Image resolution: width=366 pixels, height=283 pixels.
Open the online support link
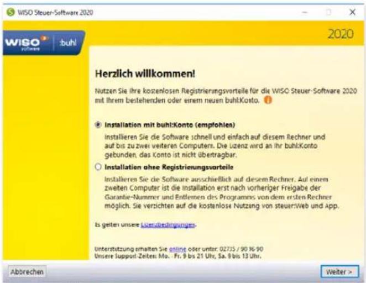(x=177, y=249)
